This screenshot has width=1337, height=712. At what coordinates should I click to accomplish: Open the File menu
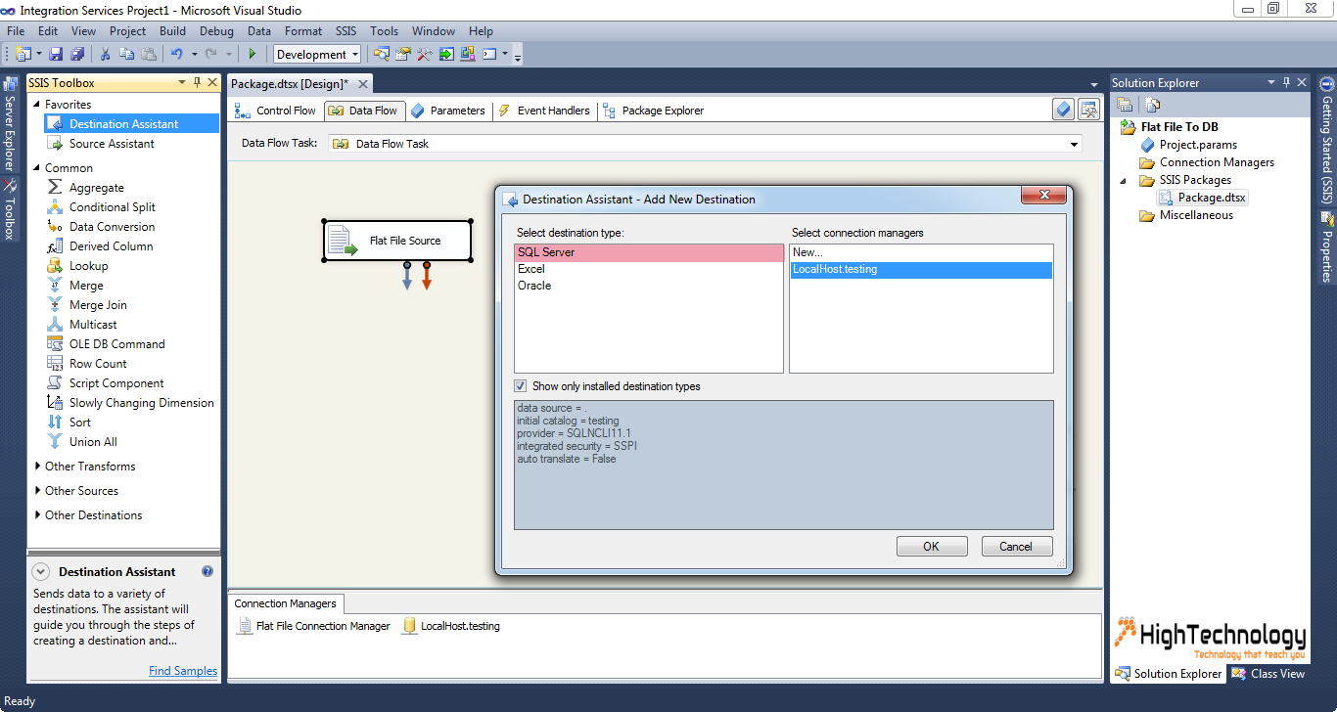pos(16,31)
